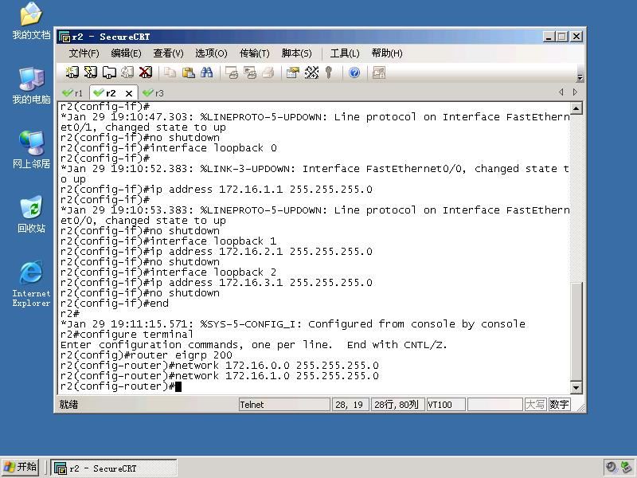
Task: Click the Print printer icon
Action: point(268,72)
